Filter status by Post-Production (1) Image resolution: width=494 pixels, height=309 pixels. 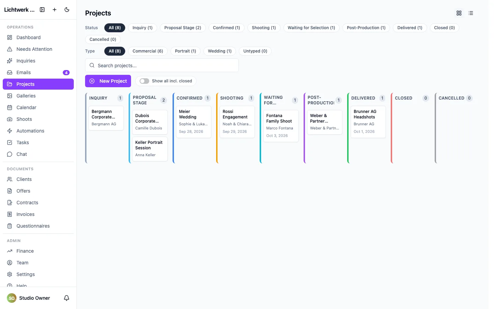[x=366, y=28]
